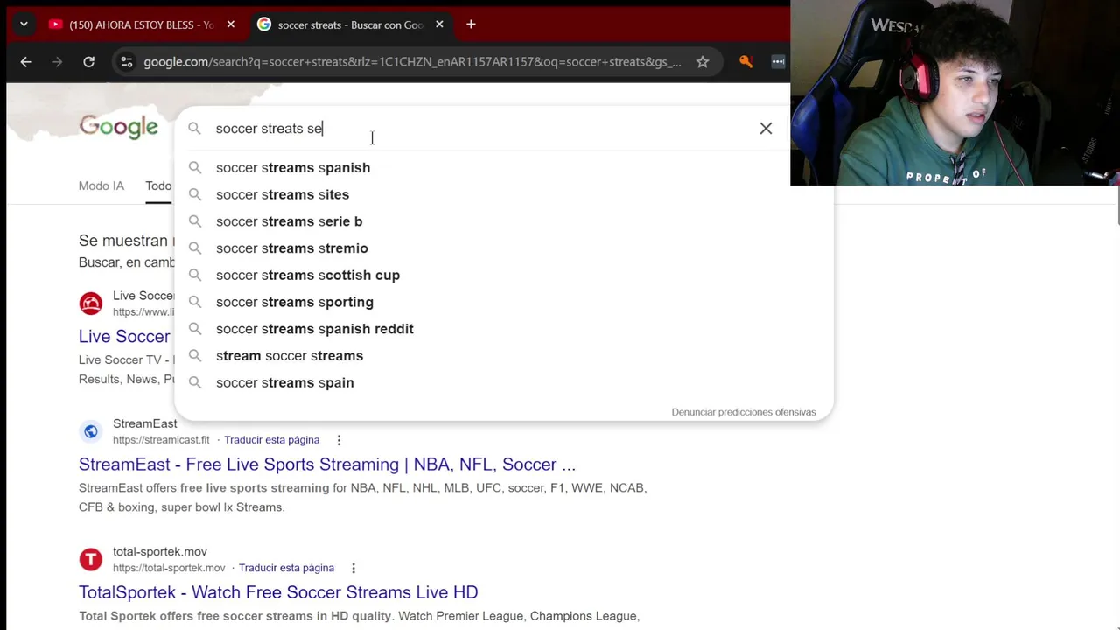1120x630 pixels.
Task: Click Traducir esta página for StreamEast
Action: [271, 440]
